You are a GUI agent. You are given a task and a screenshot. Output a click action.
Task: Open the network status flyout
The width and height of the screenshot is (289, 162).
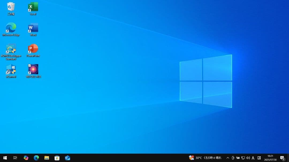(x=243, y=158)
